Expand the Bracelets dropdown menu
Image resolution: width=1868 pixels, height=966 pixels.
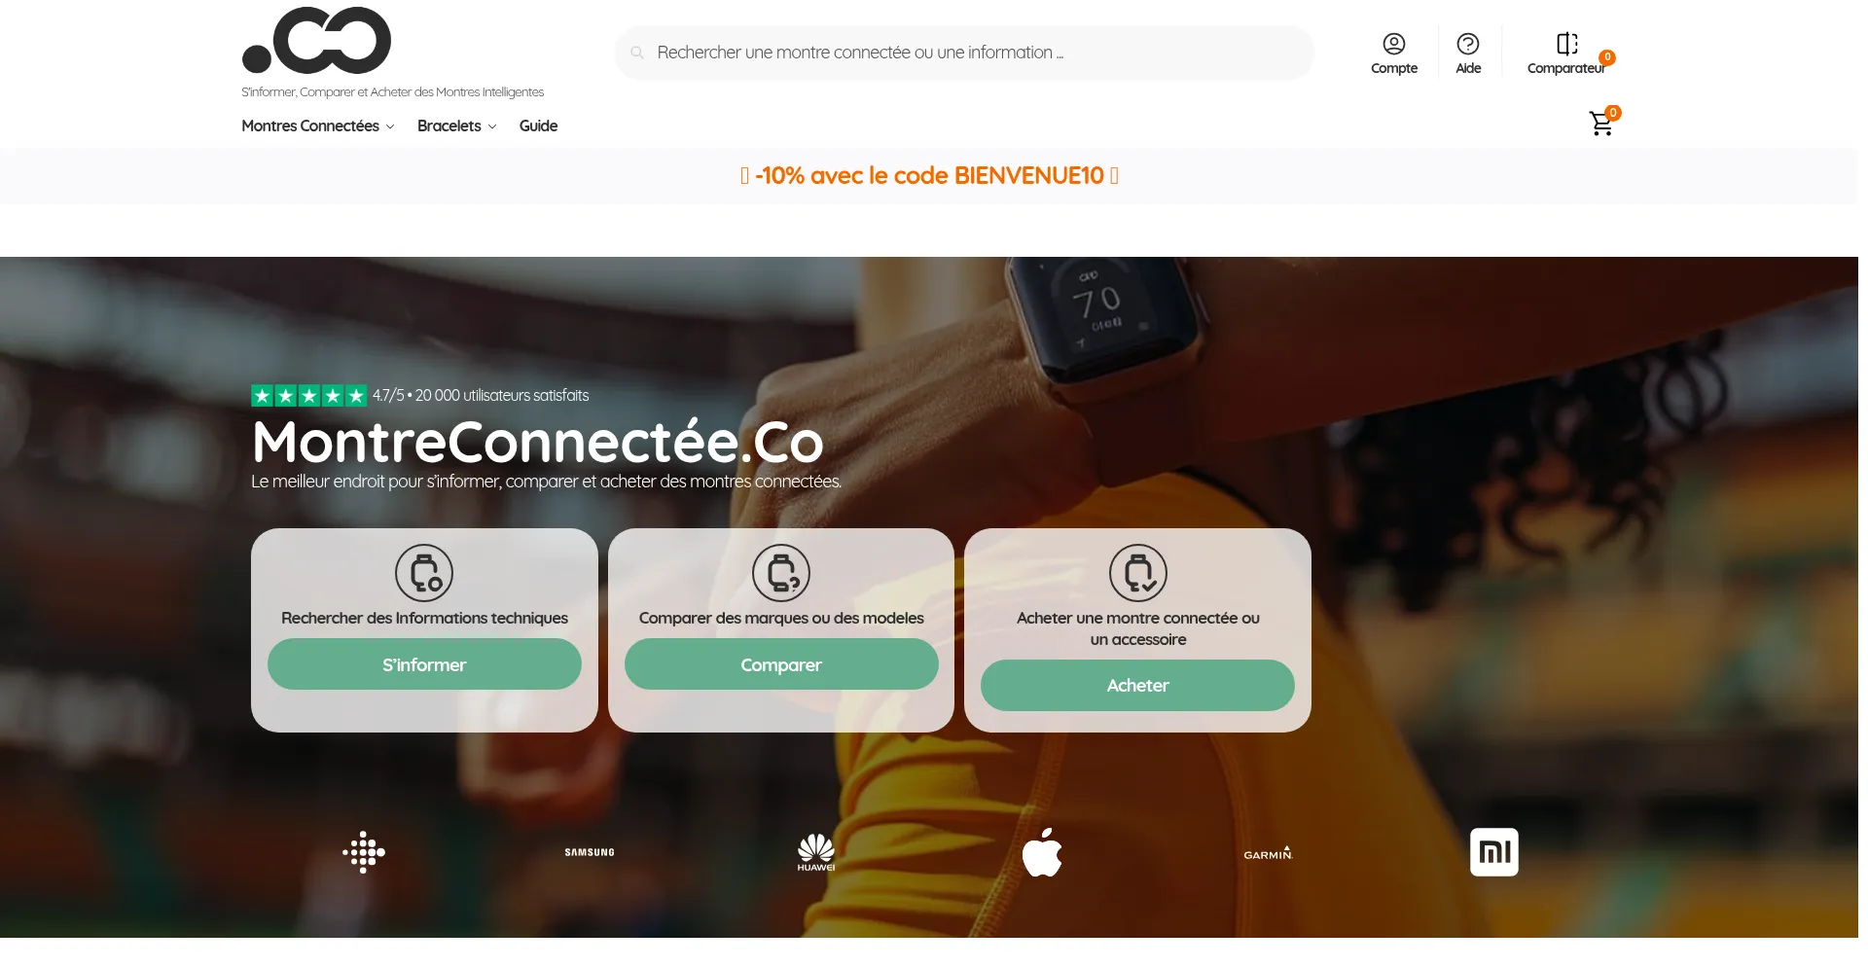tap(456, 125)
